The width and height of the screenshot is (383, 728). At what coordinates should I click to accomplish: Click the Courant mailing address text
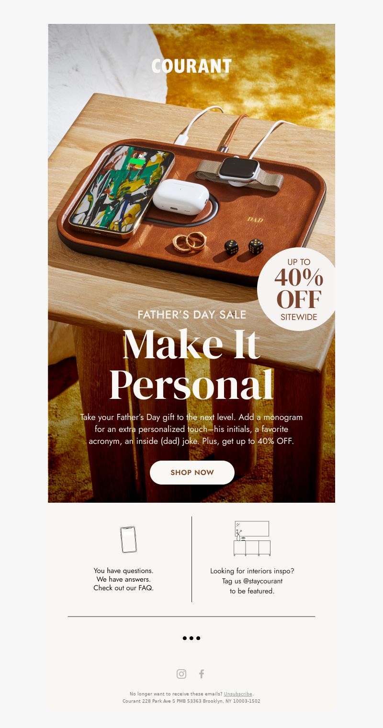click(x=191, y=701)
